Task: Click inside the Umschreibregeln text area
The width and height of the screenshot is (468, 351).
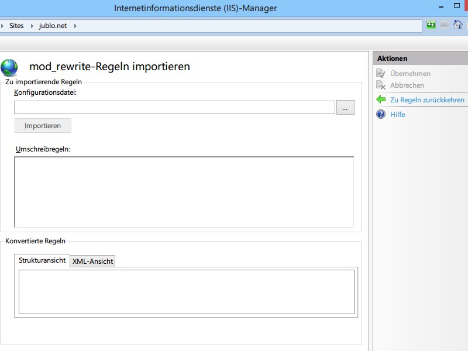Action: [184, 192]
